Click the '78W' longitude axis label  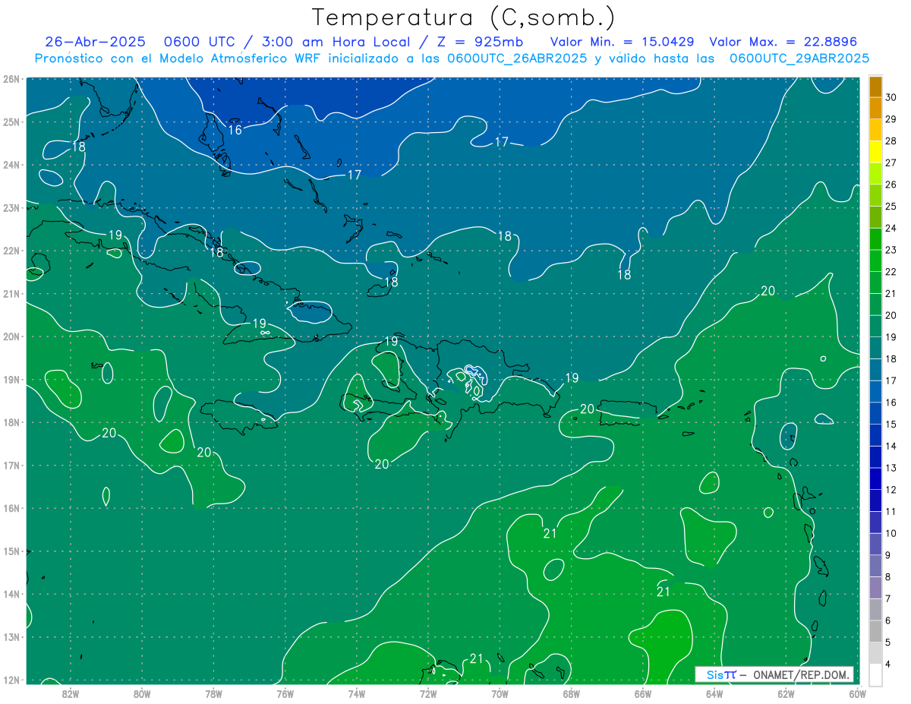(x=213, y=693)
